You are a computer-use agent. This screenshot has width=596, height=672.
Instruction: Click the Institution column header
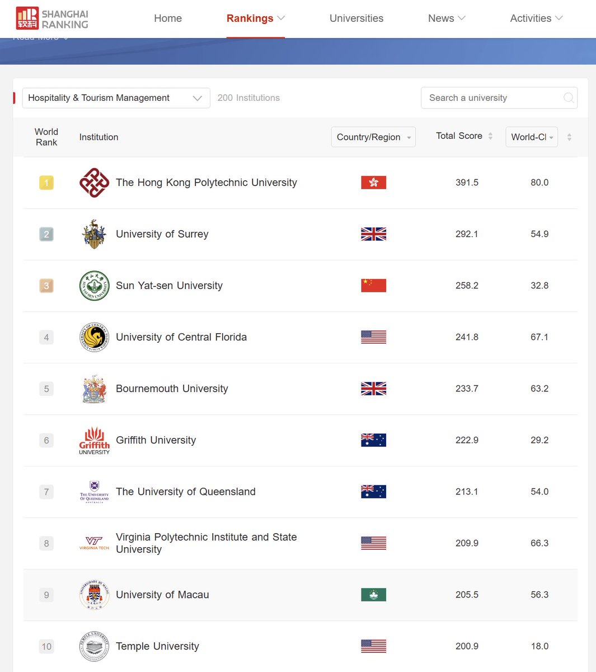tap(98, 137)
